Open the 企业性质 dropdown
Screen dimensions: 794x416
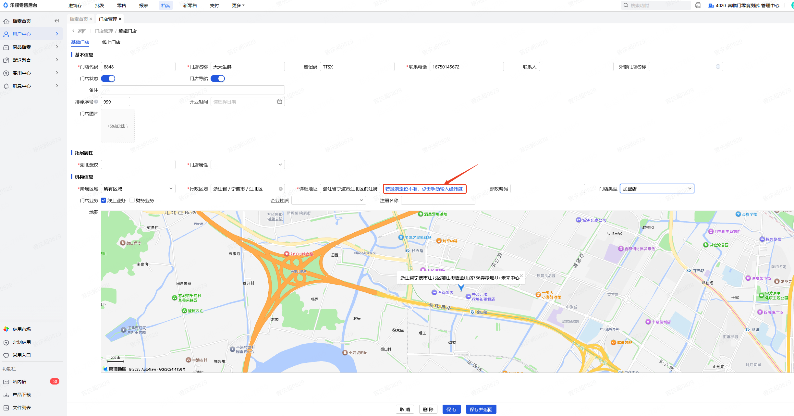tap(328, 201)
